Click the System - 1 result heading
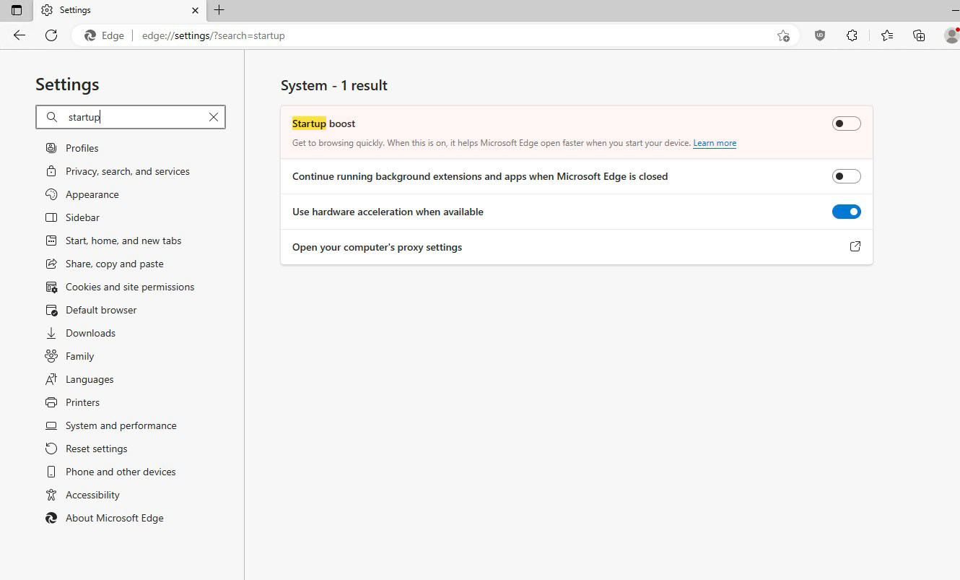960x580 pixels. point(334,85)
